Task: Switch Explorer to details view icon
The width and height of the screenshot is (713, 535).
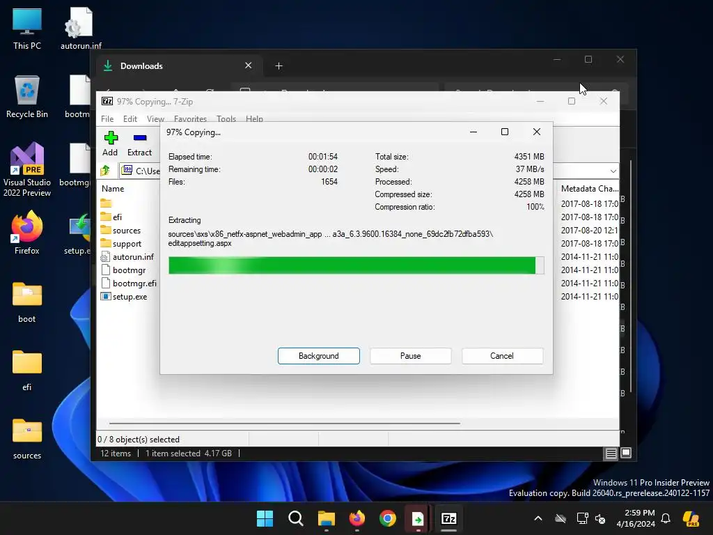Action: tap(611, 453)
